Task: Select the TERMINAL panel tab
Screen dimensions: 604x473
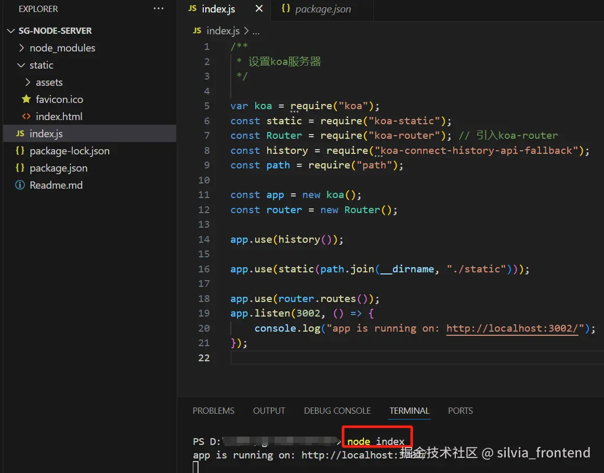Action: click(409, 411)
